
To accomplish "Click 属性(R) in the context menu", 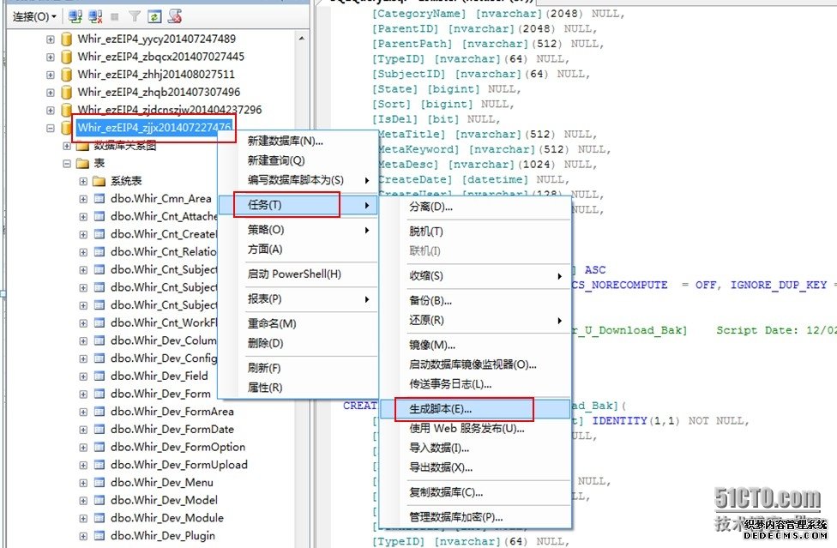I will point(265,388).
